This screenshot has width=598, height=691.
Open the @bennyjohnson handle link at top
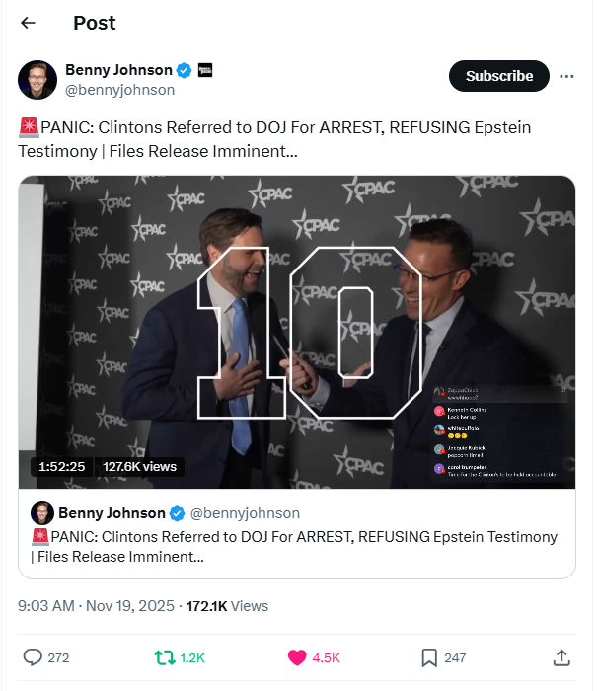[x=119, y=90]
